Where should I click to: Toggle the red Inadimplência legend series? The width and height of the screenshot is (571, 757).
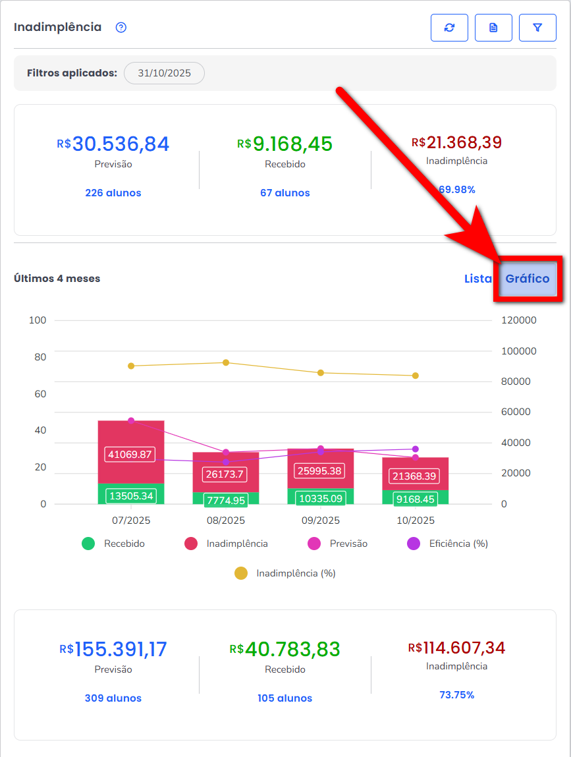[x=227, y=544]
